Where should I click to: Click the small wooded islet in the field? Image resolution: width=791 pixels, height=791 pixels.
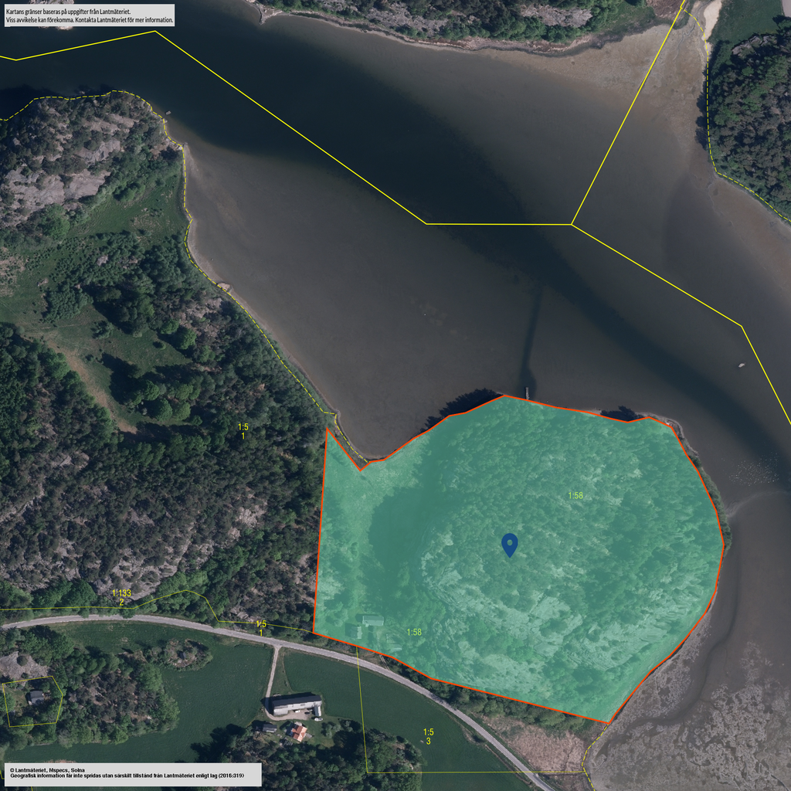coord(183,653)
